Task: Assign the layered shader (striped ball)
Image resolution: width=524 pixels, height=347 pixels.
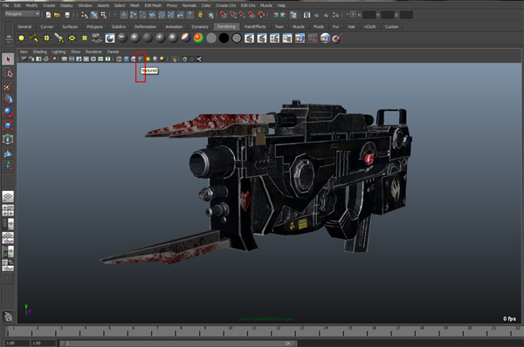Action: [x=186, y=38]
